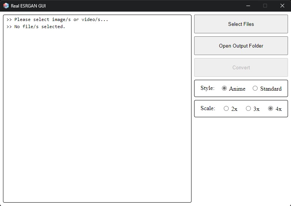
Task: Pick the 3x scale option
Action: (248, 109)
